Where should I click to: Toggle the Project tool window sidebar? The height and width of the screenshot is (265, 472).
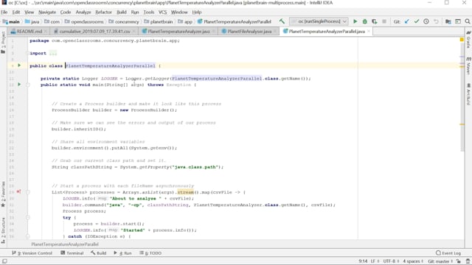coord(3,43)
